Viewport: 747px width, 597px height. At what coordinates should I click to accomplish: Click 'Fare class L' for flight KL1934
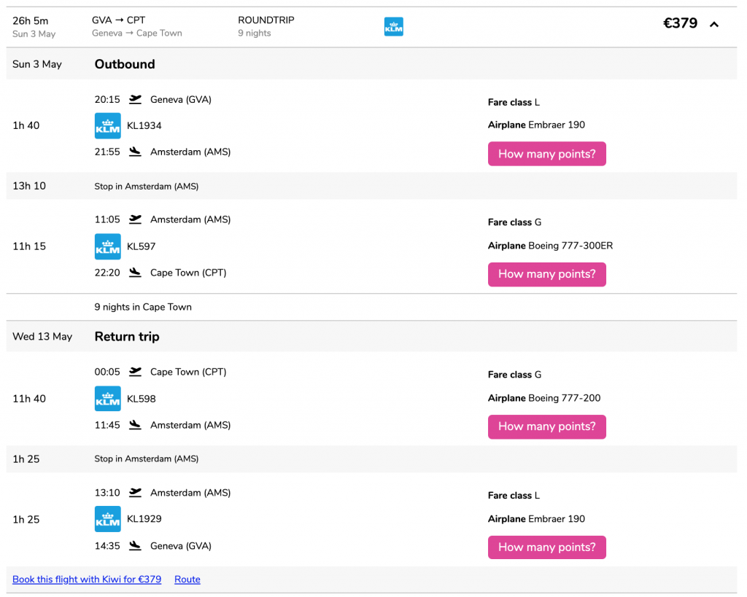pyautogui.click(x=514, y=102)
